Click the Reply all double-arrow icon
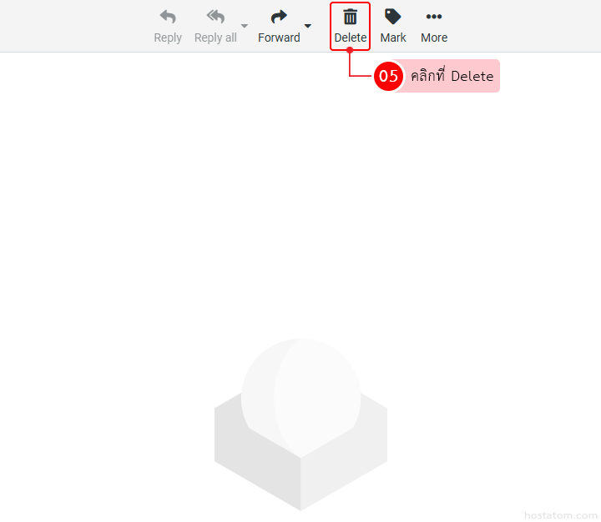 (215, 17)
